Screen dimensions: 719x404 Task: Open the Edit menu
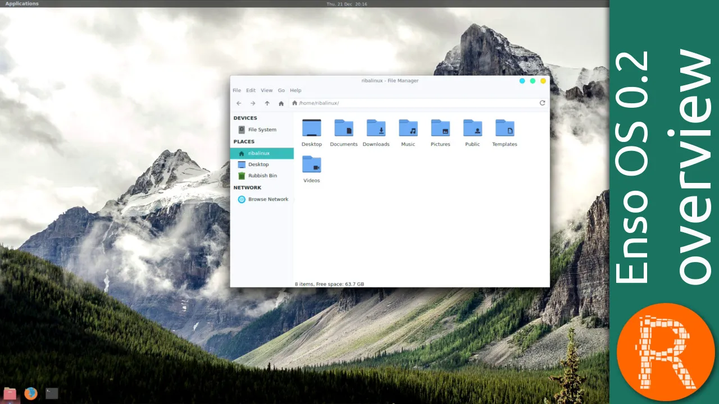point(251,90)
